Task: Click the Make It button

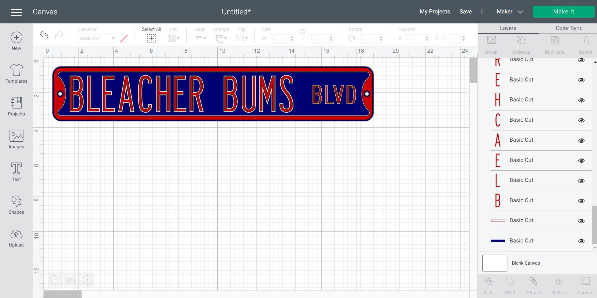Action: 564,12
